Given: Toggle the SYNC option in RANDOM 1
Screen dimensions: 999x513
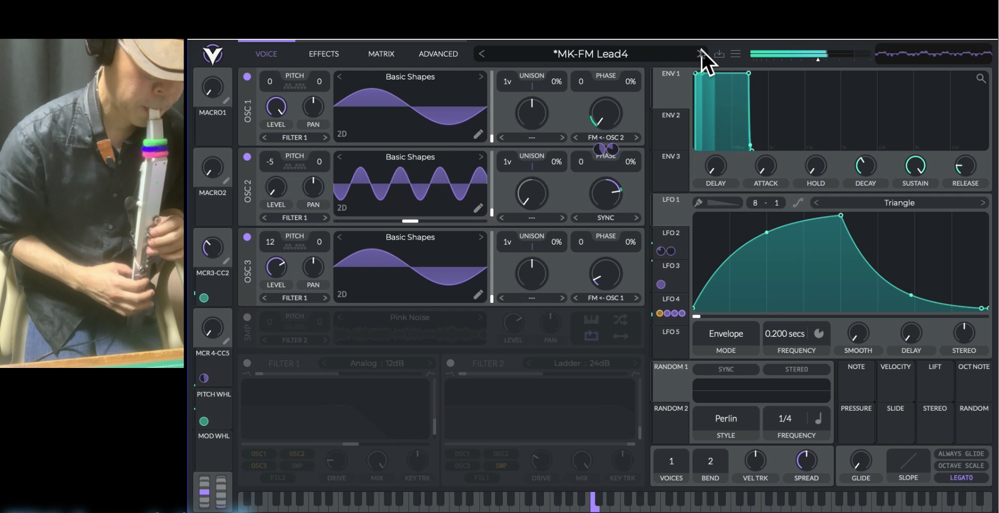Looking at the screenshot, I should tap(726, 369).
